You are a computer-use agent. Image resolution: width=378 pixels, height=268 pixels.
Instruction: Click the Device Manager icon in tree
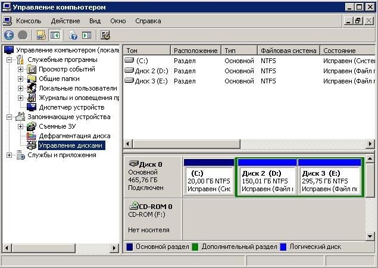point(32,107)
